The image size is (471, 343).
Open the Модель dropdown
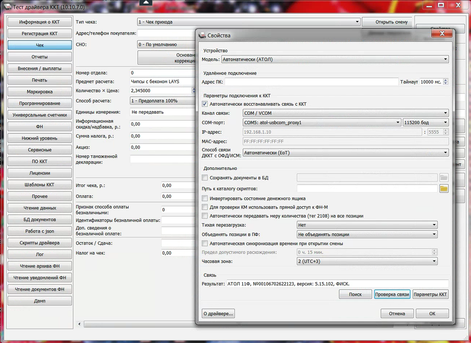pyautogui.click(x=335, y=59)
